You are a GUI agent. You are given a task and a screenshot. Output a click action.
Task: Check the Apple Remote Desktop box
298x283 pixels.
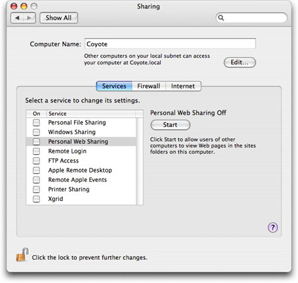coord(36,170)
